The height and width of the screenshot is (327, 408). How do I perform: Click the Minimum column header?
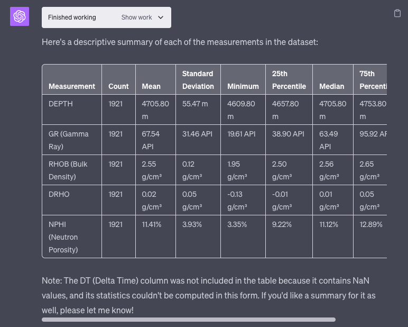pyautogui.click(x=243, y=86)
